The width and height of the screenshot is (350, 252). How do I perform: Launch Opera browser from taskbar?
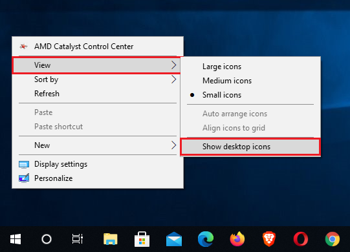tap(301, 239)
